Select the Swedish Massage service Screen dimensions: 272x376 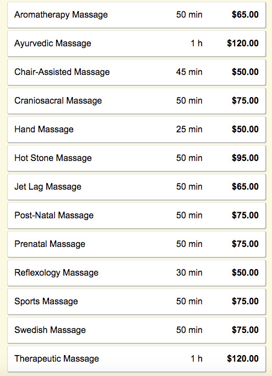point(137,330)
